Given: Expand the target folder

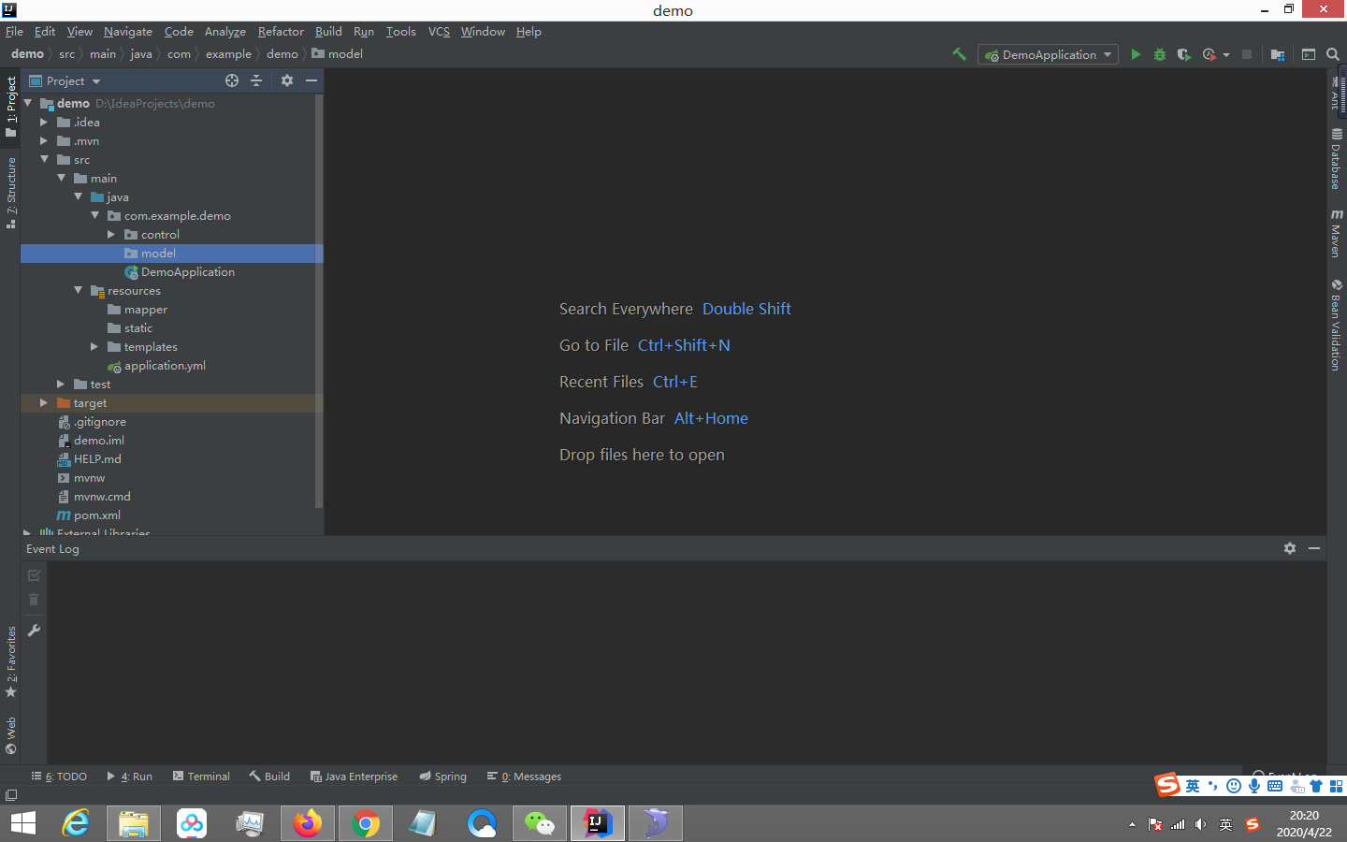Looking at the screenshot, I should [44, 402].
